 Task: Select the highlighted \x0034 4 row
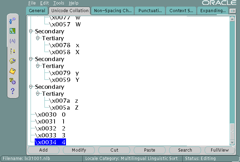pyautogui.click(x=50, y=142)
